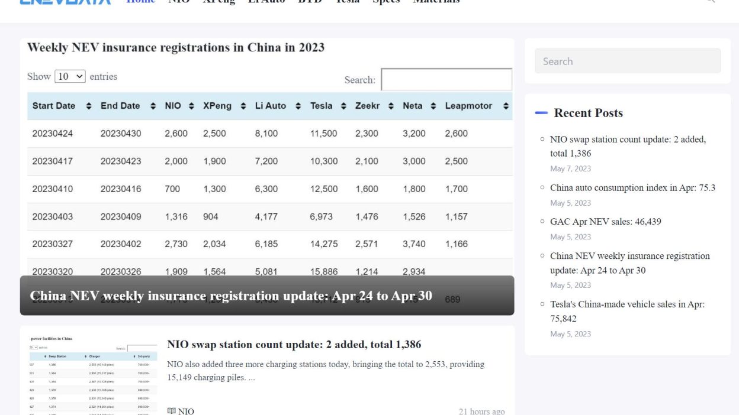Open the Show entries count dropdown

(70, 76)
